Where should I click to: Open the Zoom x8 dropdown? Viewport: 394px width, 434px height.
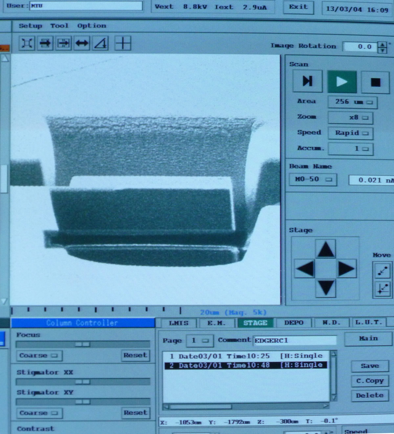[351, 117]
